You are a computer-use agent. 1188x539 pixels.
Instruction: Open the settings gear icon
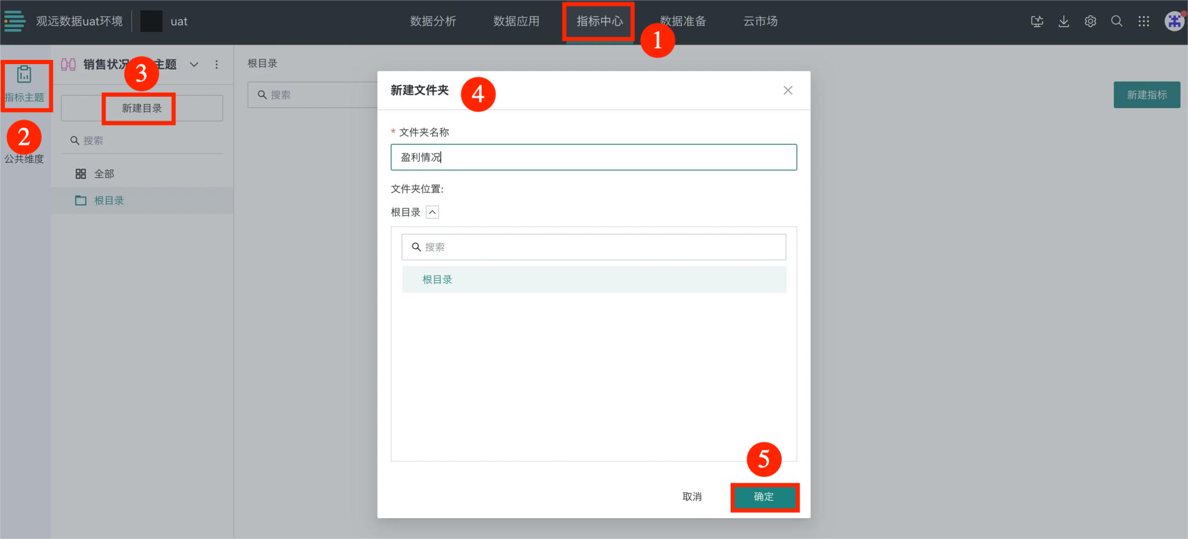pyautogui.click(x=1090, y=21)
